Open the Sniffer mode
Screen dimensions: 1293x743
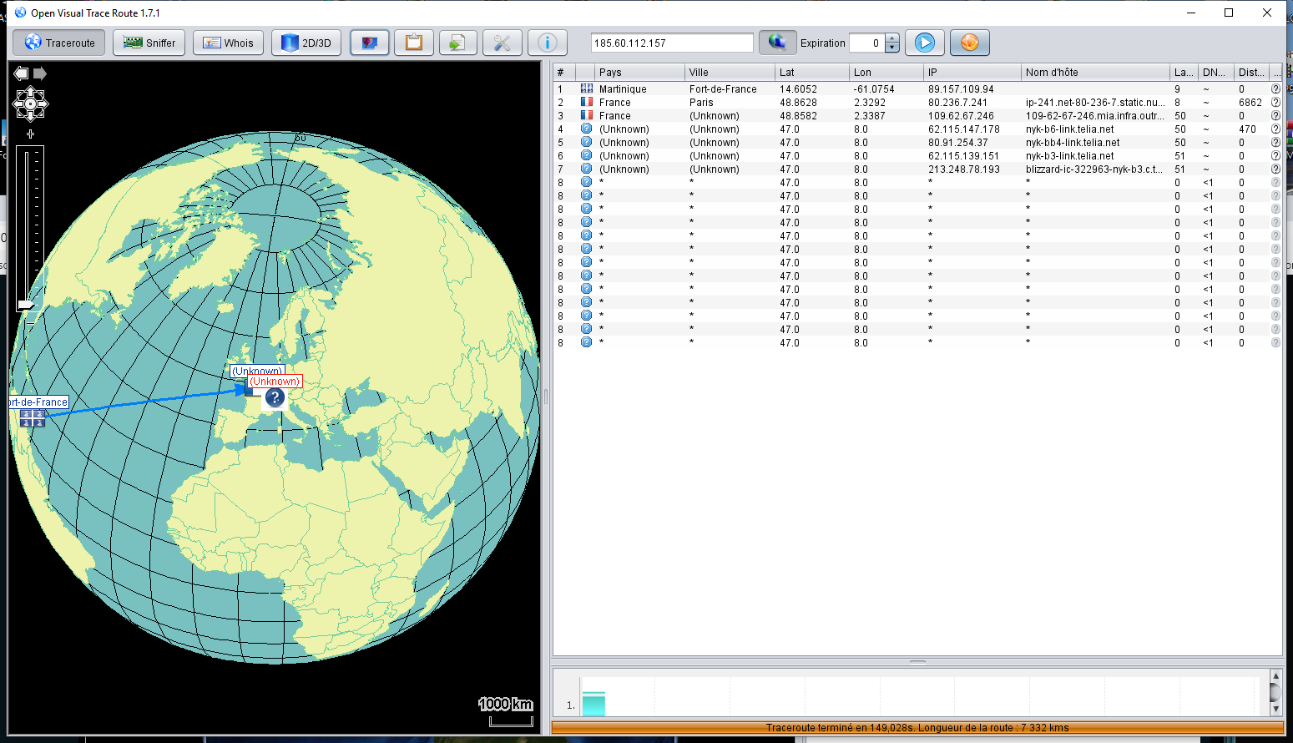tap(149, 43)
